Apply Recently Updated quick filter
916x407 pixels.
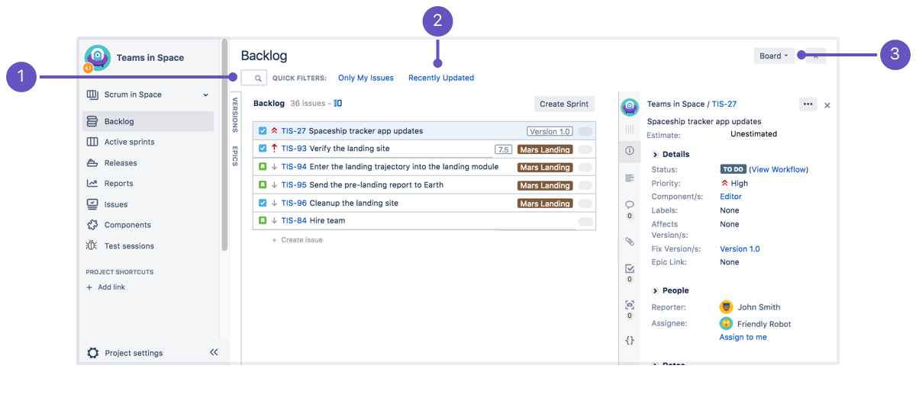tap(441, 78)
